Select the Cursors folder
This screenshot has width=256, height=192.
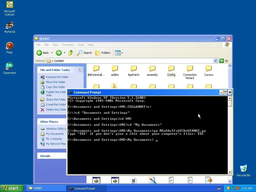click(209, 70)
